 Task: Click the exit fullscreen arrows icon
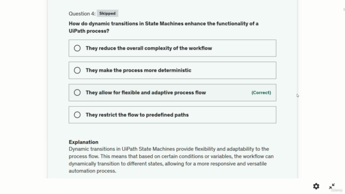[332, 186]
